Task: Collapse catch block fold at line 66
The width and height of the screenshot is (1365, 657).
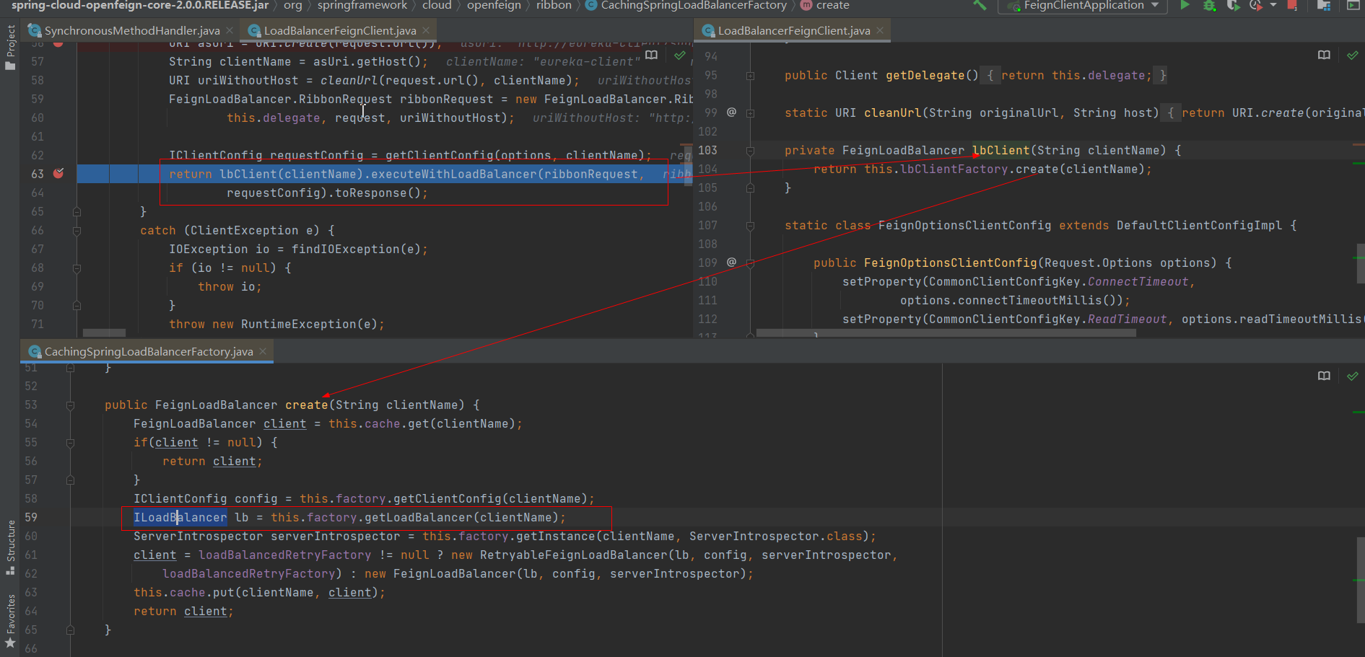Action: click(x=77, y=231)
